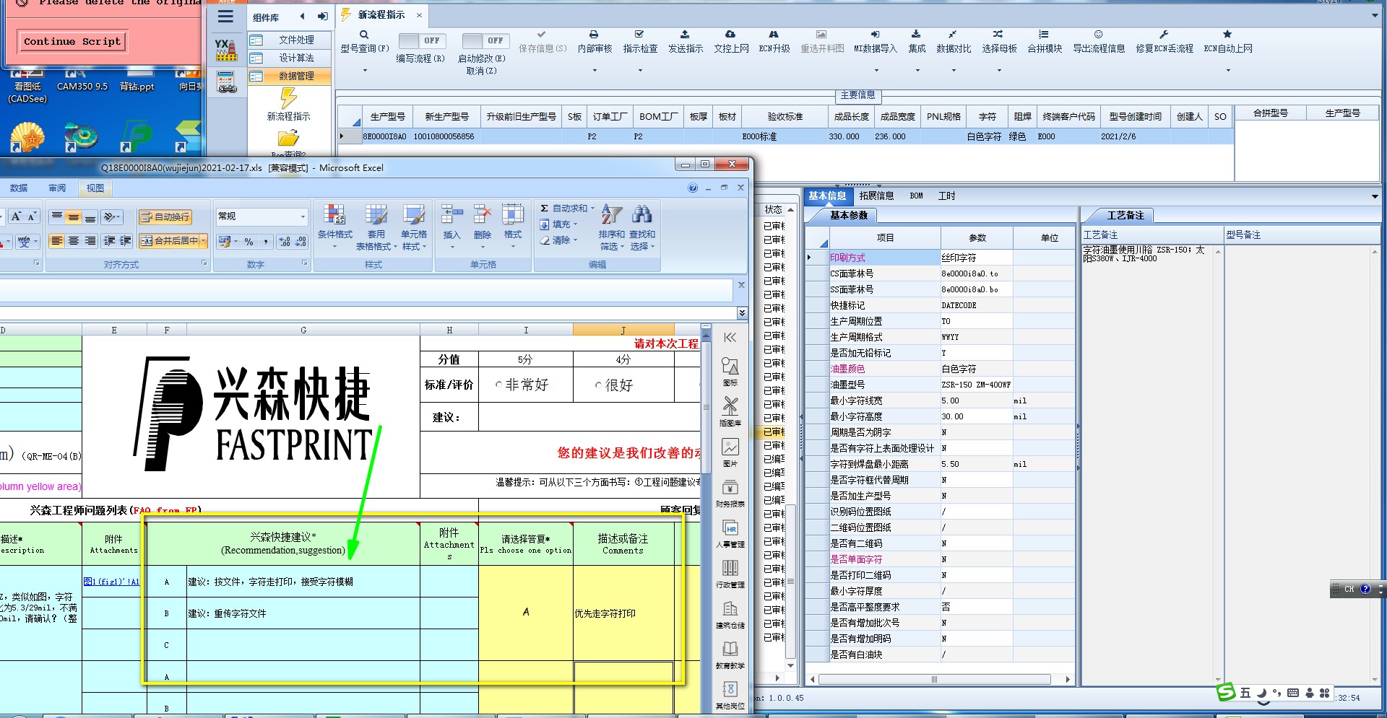
Task: Click the 油墨型号 parameter value cell
Action: tap(976, 385)
